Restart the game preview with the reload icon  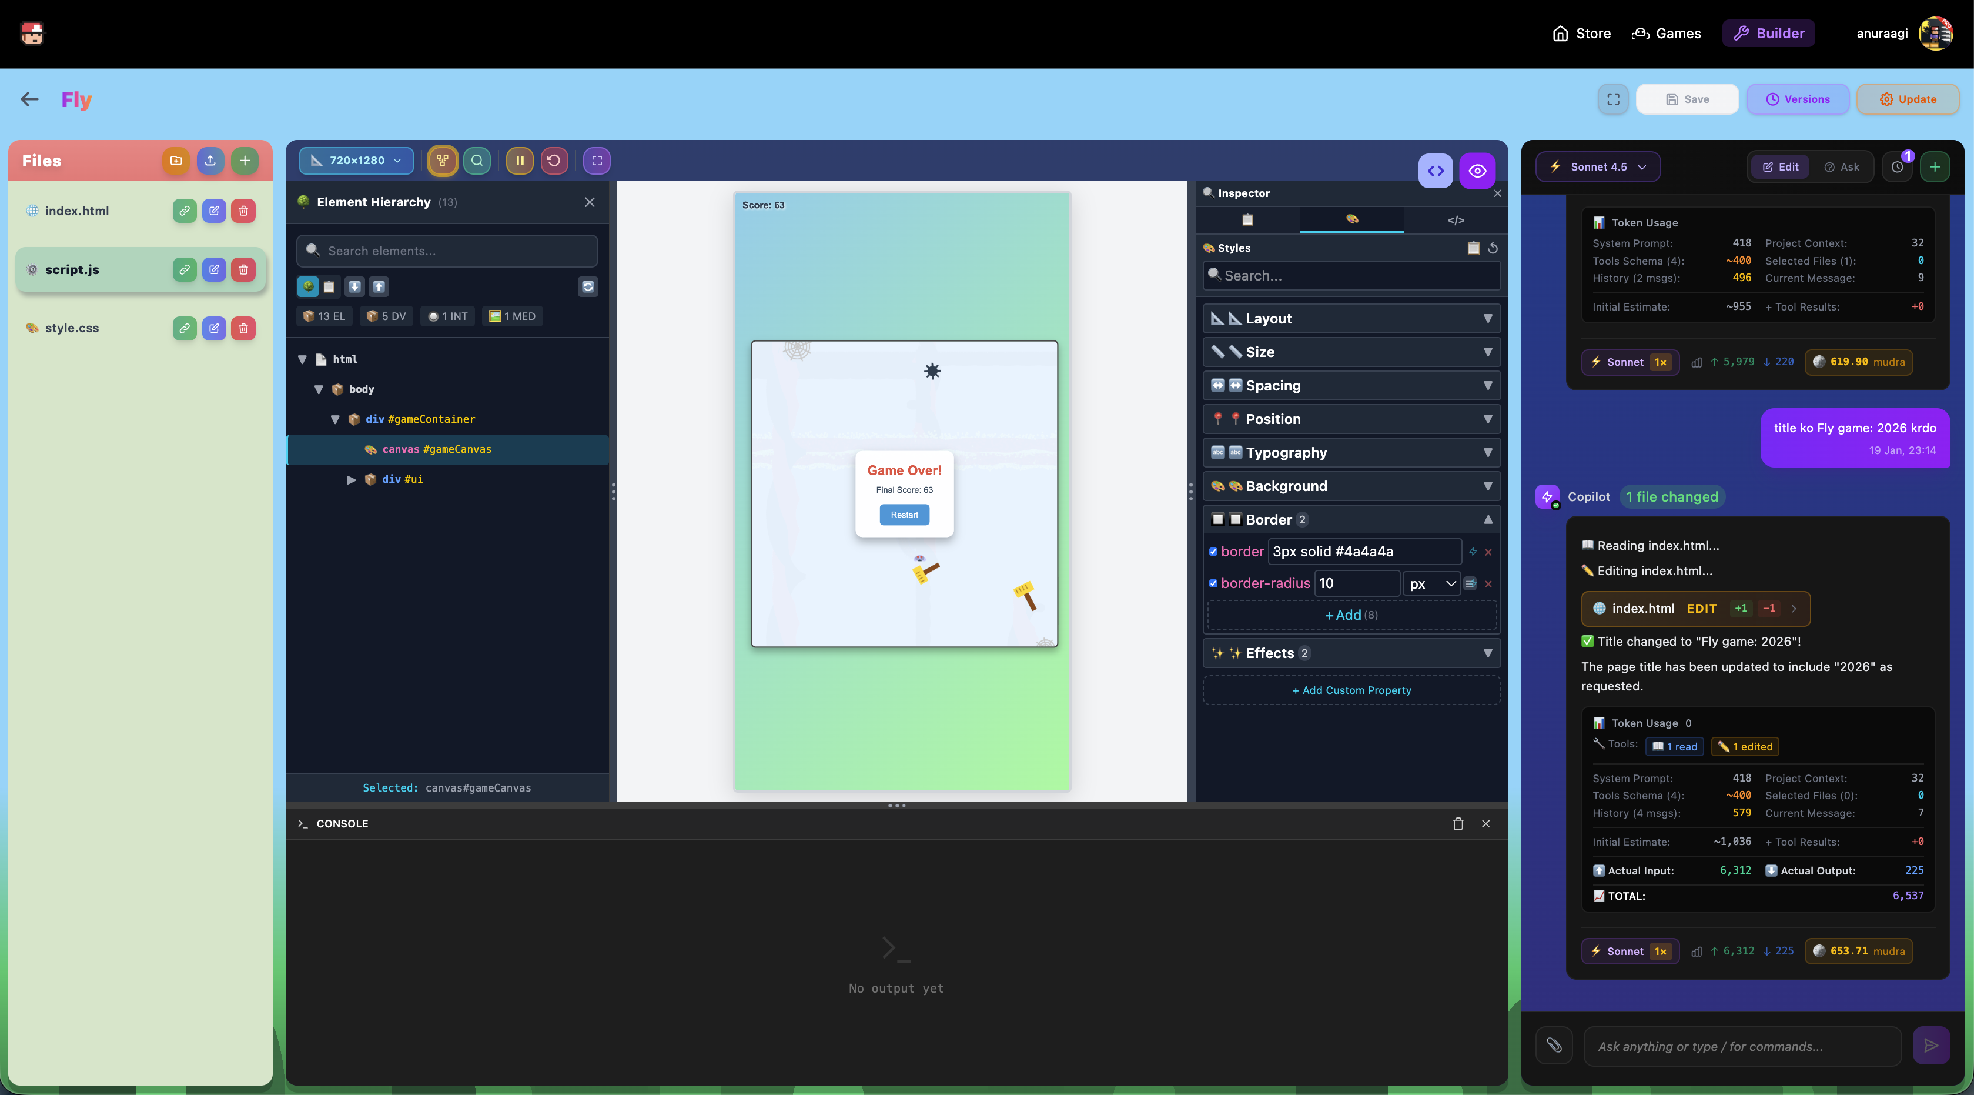click(x=555, y=161)
